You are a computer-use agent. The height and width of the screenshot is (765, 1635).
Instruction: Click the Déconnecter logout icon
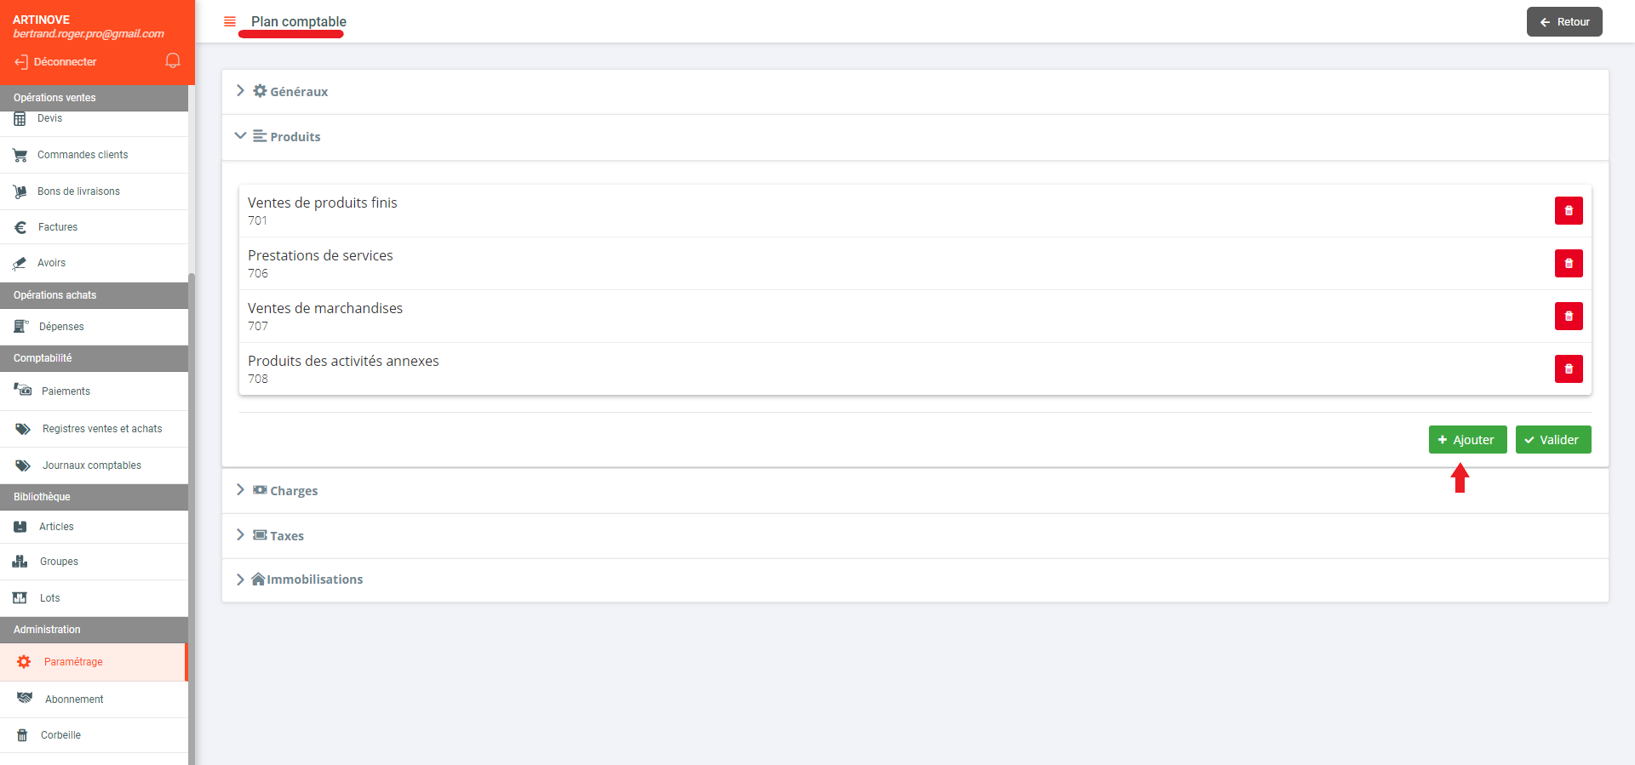[21, 62]
